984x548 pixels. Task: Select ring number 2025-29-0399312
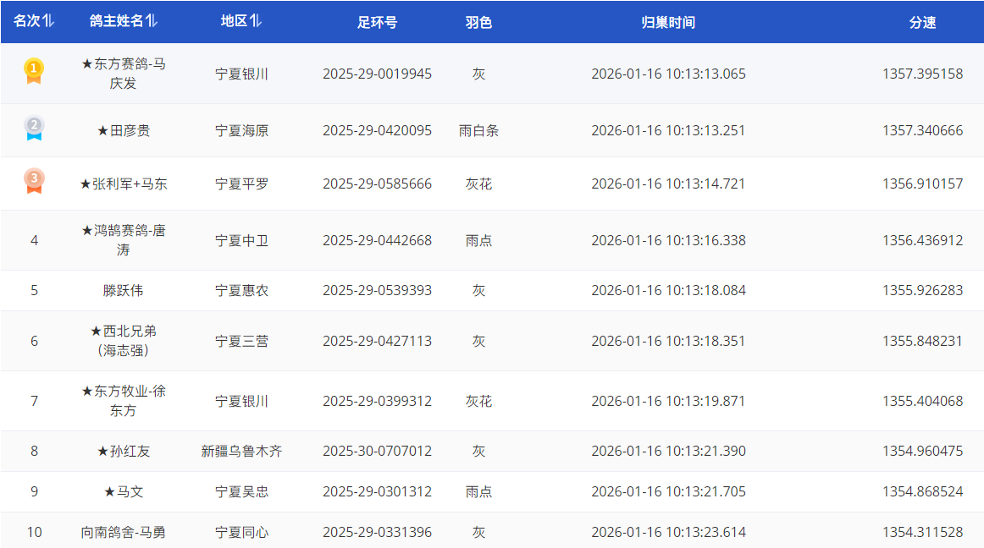[377, 401]
